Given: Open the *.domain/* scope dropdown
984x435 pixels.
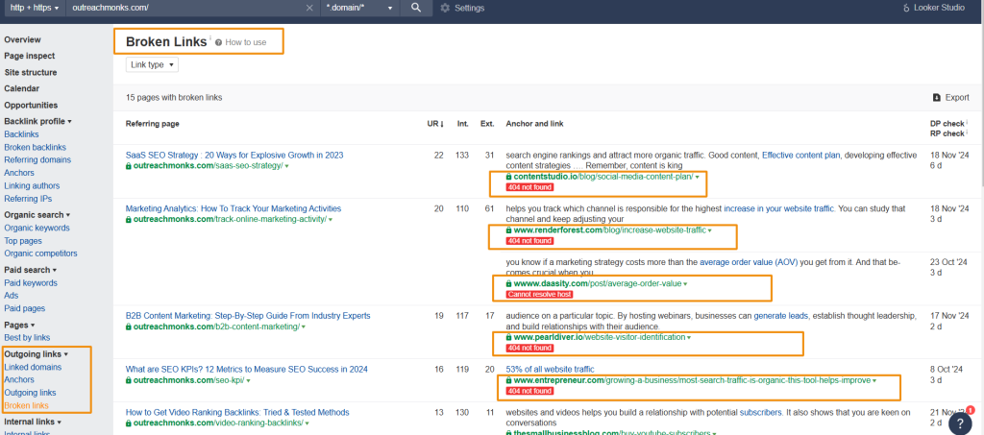Looking at the screenshot, I should click(x=359, y=9).
